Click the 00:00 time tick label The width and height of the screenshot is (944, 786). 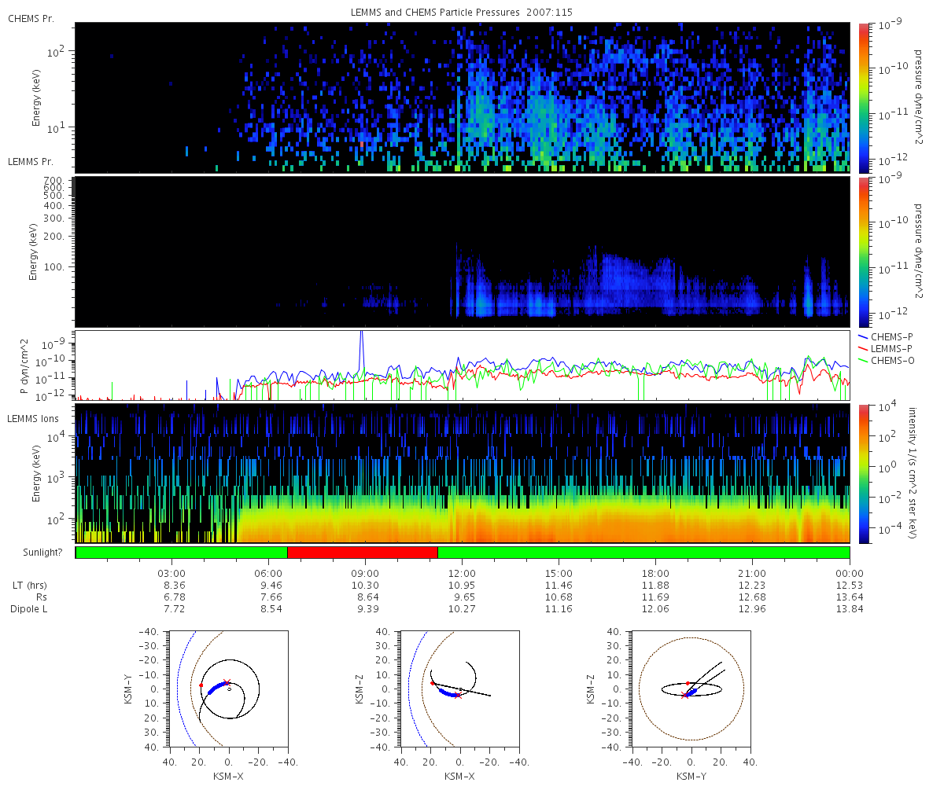(850, 574)
